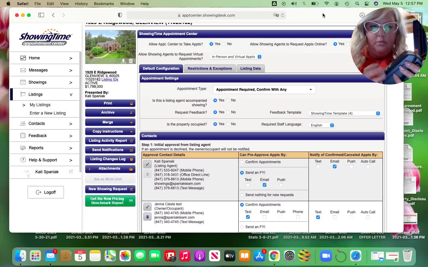Screen dimensions: 428x267
Task: Open Zoom from the Dock
Action: coord(326,256)
